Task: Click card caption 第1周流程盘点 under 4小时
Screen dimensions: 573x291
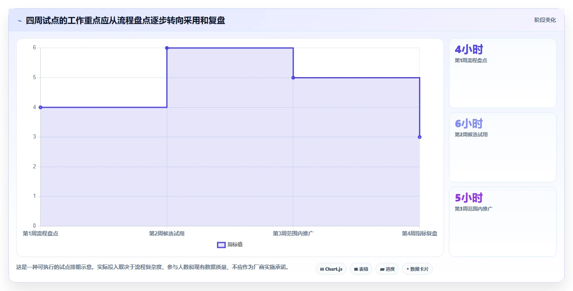Action: pos(471,60)
